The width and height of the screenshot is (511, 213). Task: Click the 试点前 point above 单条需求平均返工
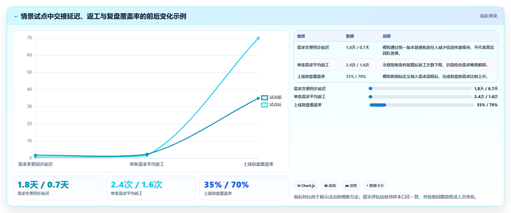147,154
